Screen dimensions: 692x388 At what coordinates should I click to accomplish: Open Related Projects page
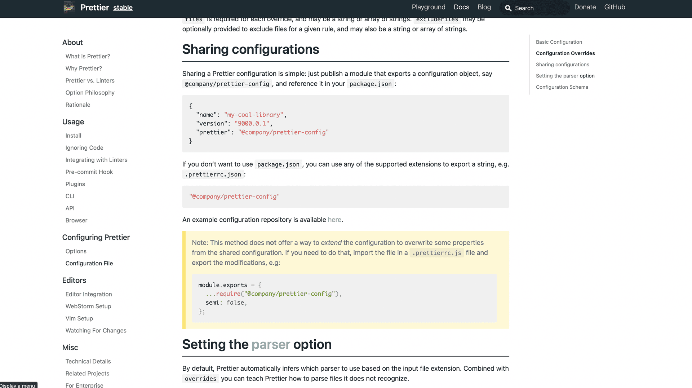[87, 374]
